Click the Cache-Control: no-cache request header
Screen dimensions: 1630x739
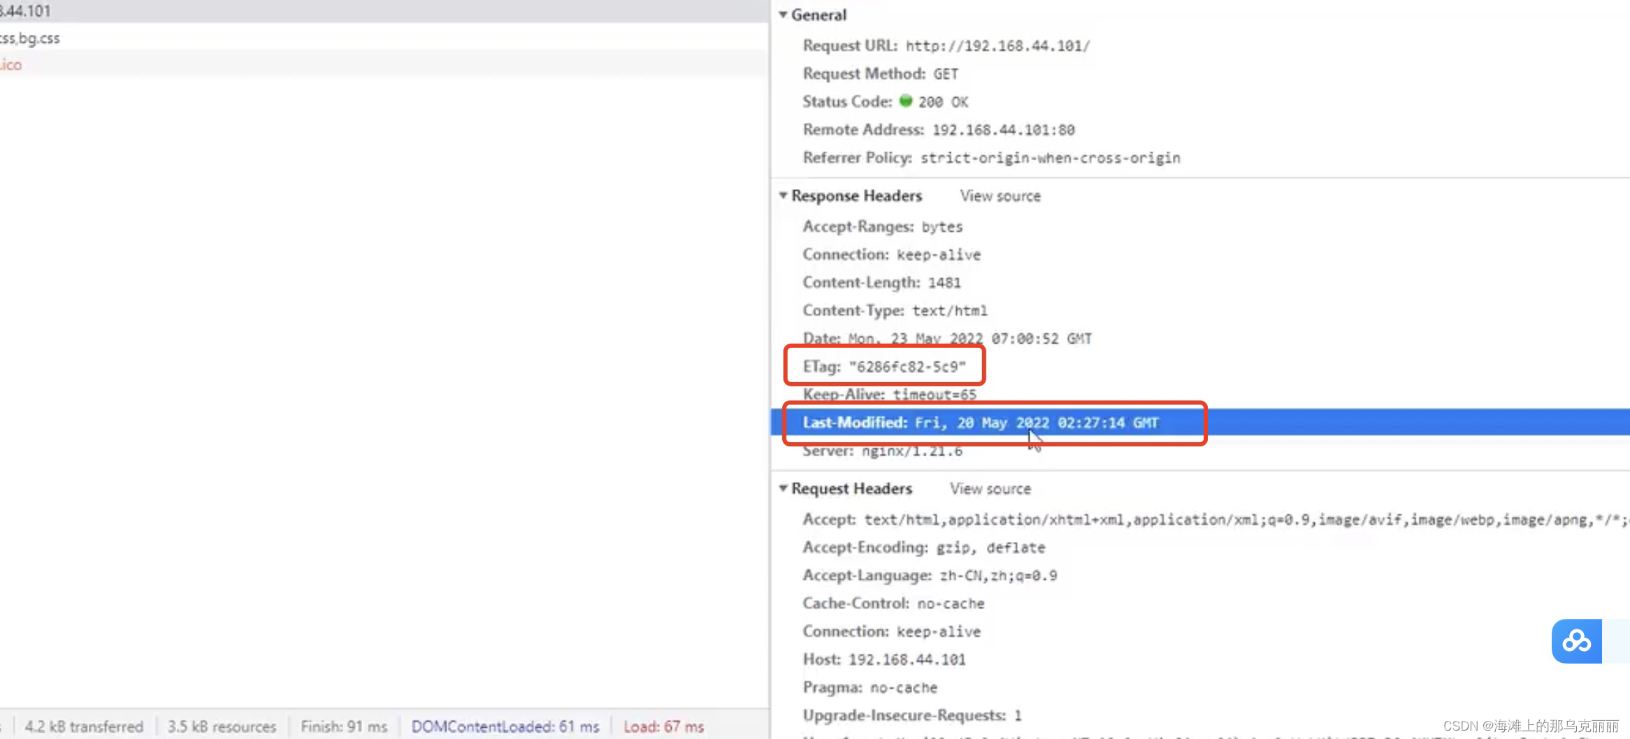pos(893,603)
